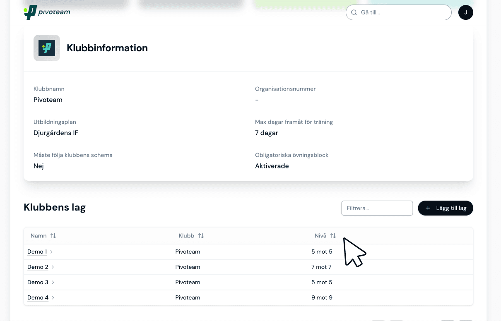
Task: Expand the Demo 2 row chevron
Action: click(53, 267)
